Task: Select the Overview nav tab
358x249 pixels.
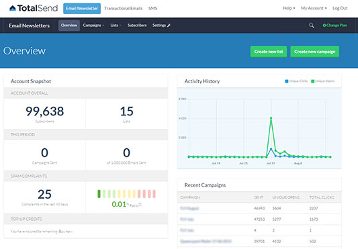Action: click(69, 26)
